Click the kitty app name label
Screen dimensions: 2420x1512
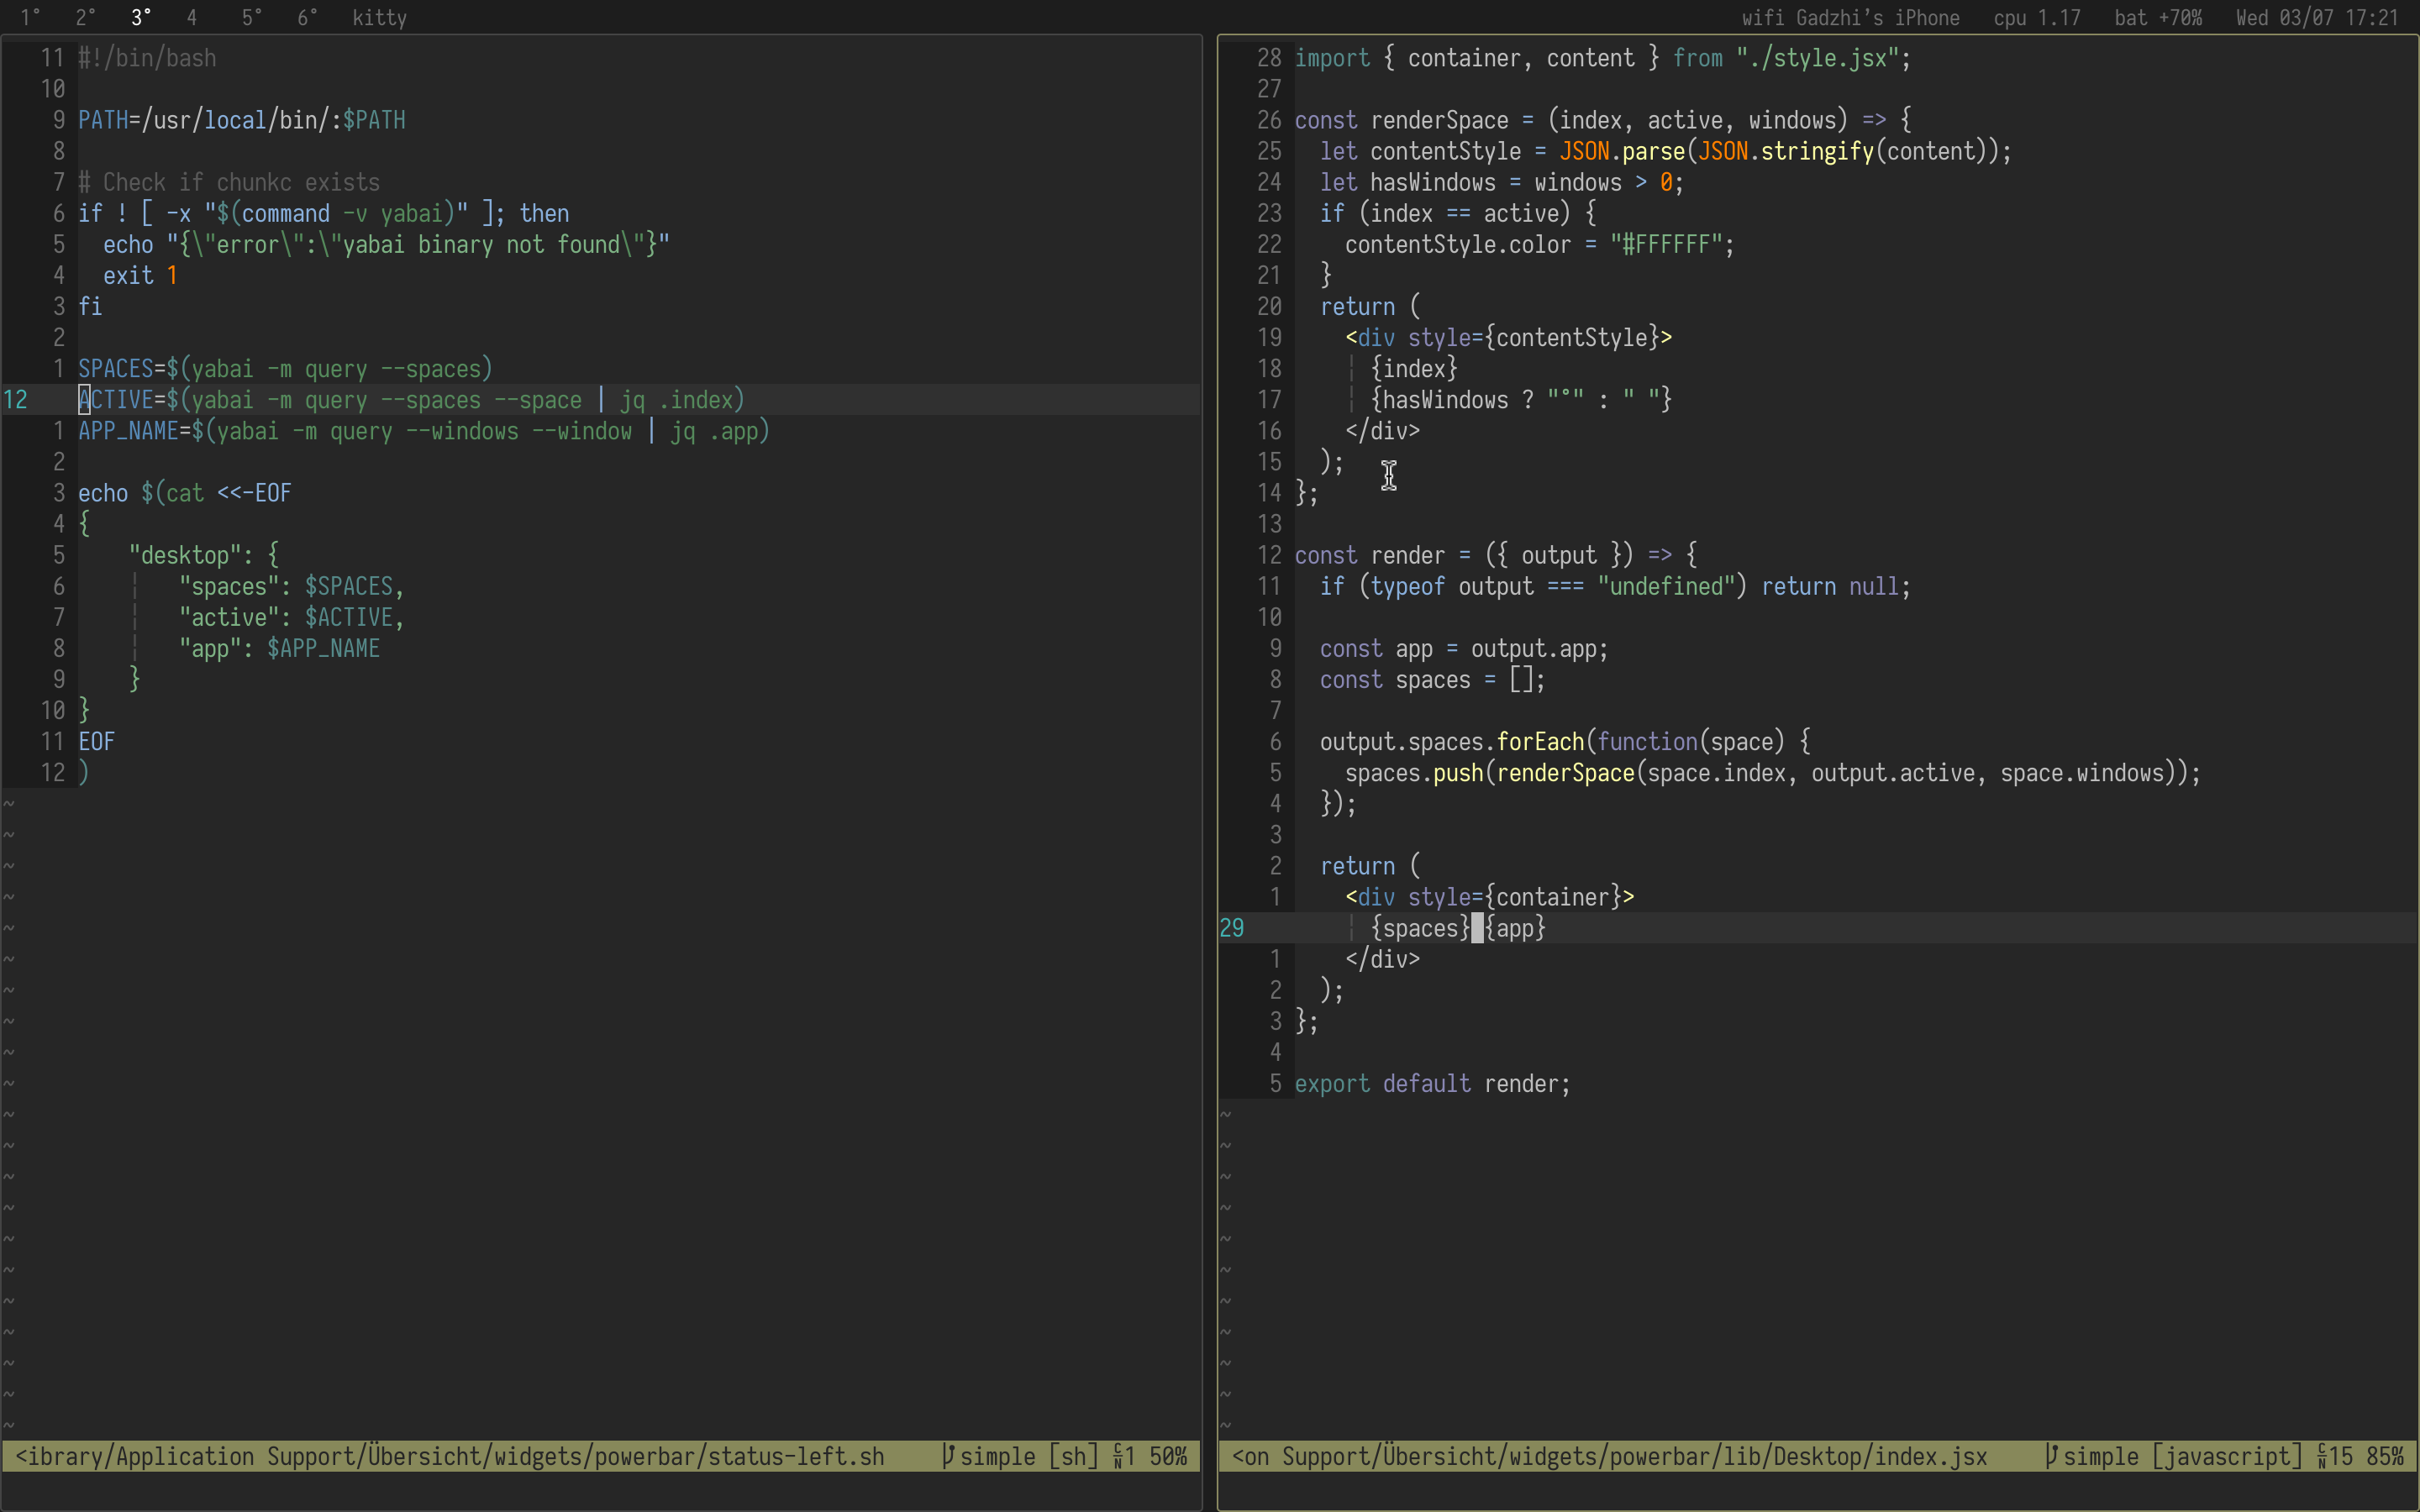[379, 17]
